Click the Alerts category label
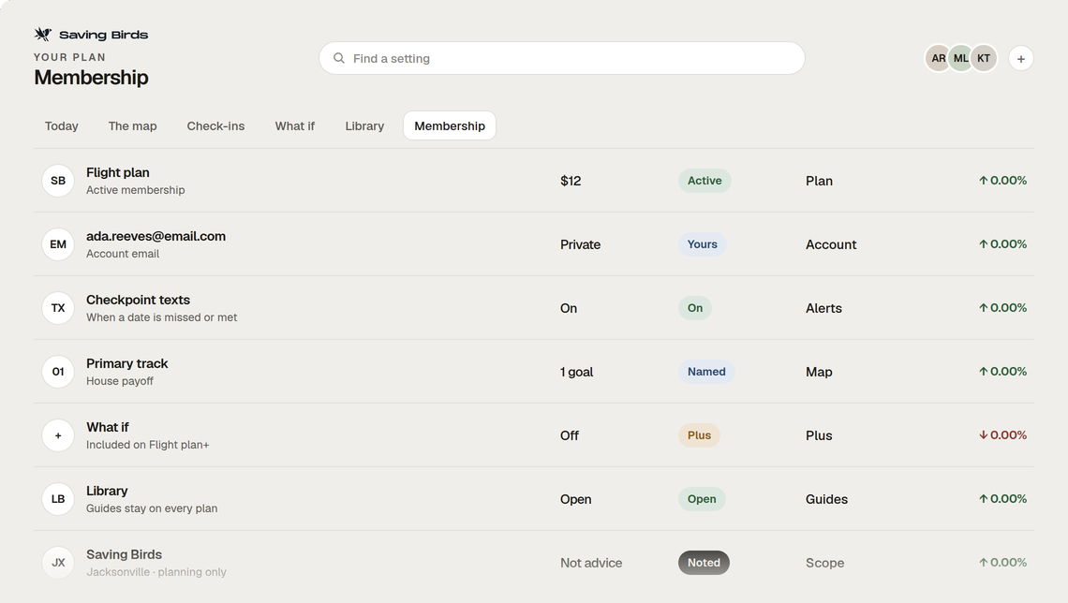Viewport: 1068px width, 603px height. click(x=823, y=308)
